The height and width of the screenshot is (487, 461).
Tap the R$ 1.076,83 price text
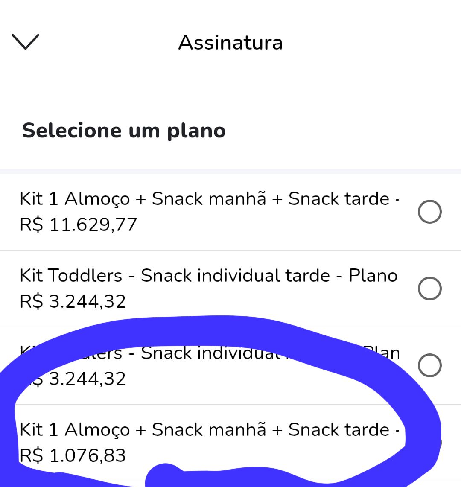click(73, 456)
